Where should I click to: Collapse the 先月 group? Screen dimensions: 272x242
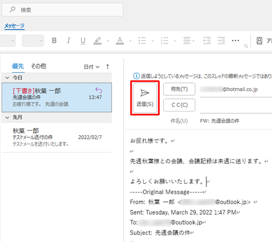7,117
